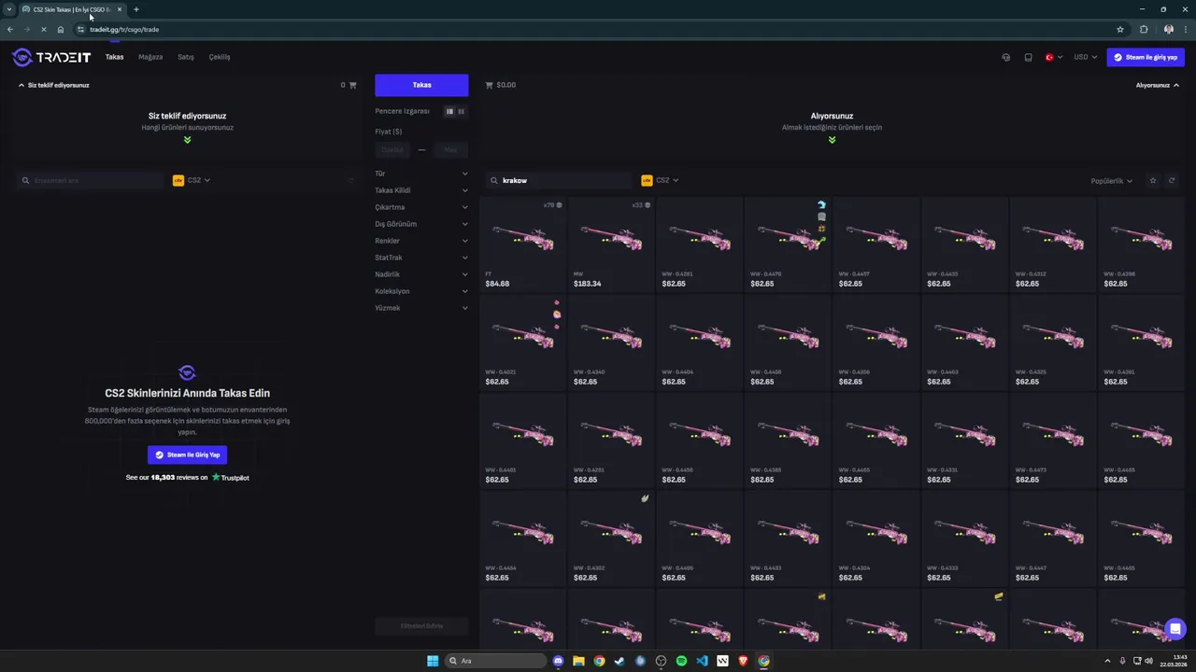Open Brave browser from the taskbar
The width and height of the screenshot is (1196, 672).
click(x=743, y=661)
